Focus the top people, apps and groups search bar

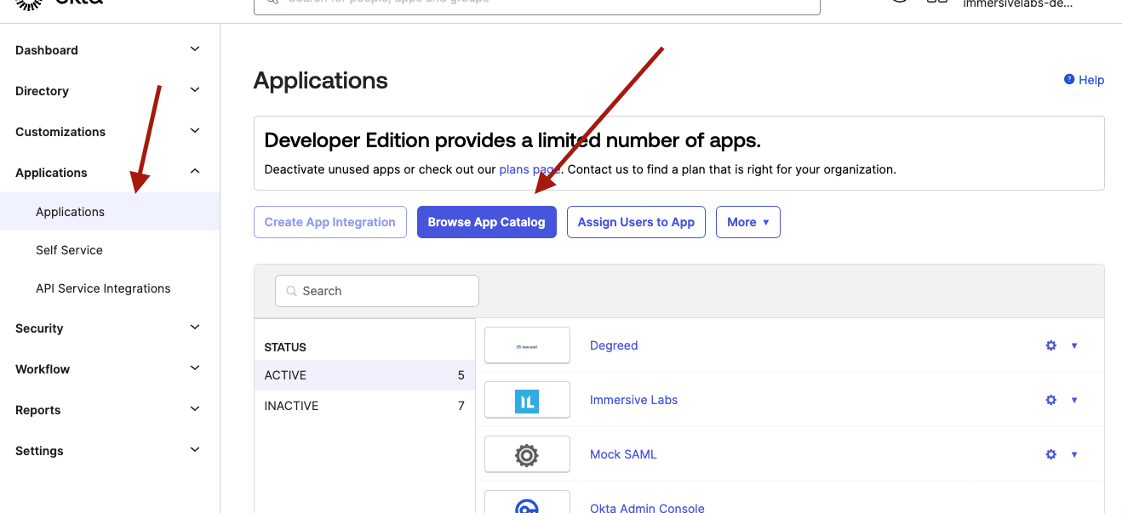pyautogui.click(x=537, y=5)
